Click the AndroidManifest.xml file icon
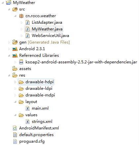The height and width of the screenshot is (145, 139). point(15,128)
